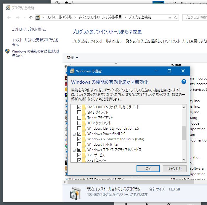Viewport: 207px width, 205px height.
Task: Click folder icon beside SMB ダイレクト
Action: pyautogui.click(x=84, y=112)
